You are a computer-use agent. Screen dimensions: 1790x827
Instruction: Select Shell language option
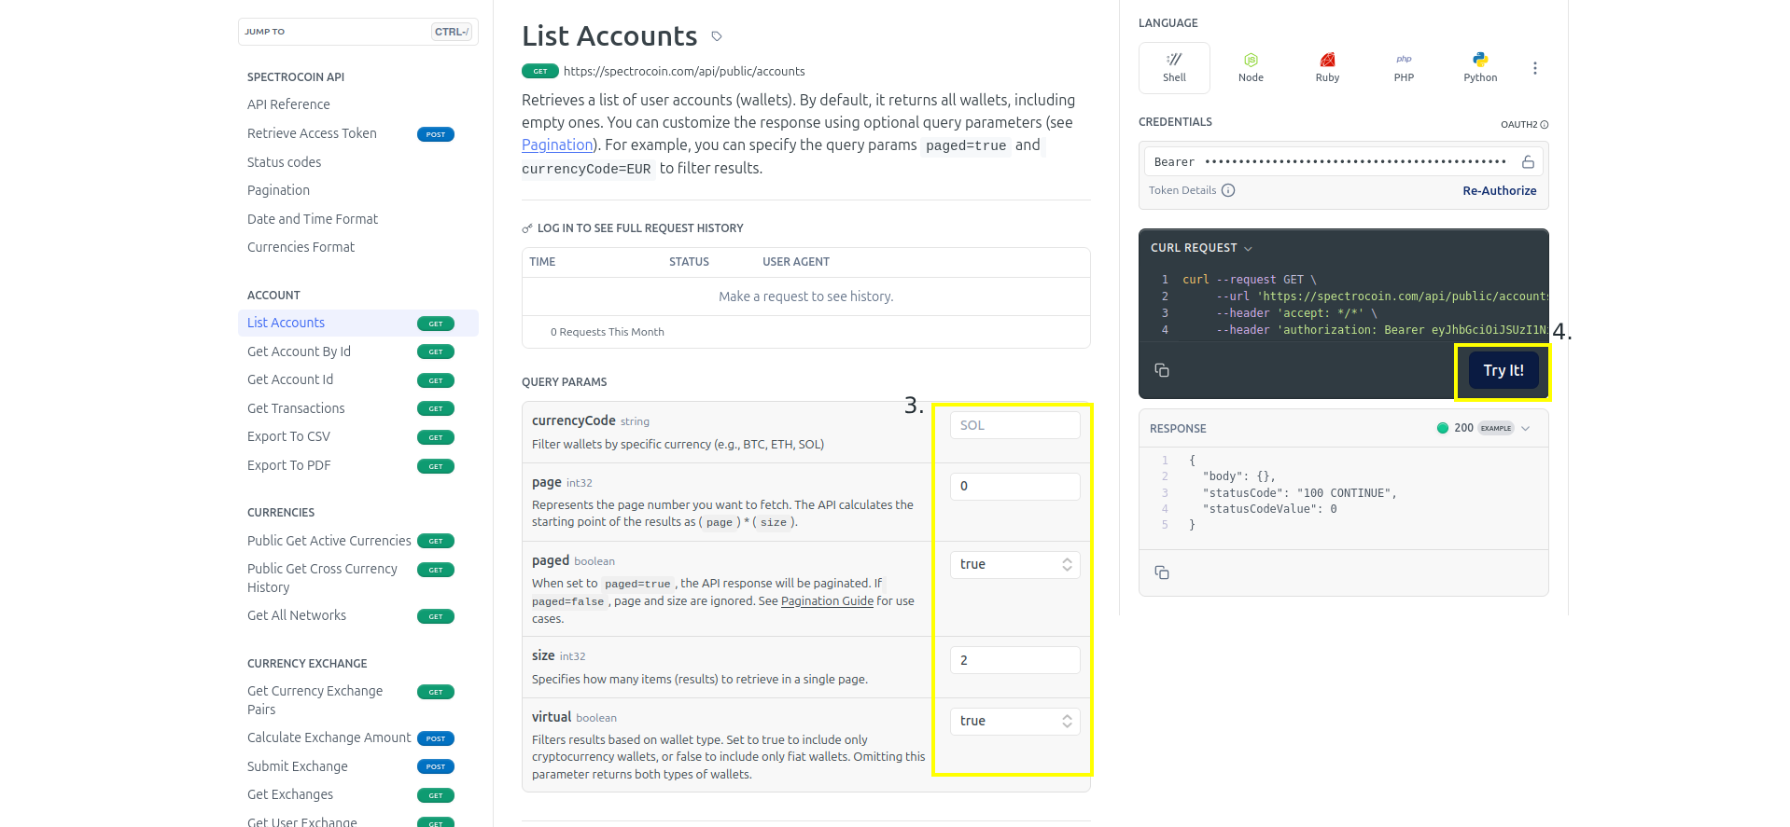(1174, 68)
